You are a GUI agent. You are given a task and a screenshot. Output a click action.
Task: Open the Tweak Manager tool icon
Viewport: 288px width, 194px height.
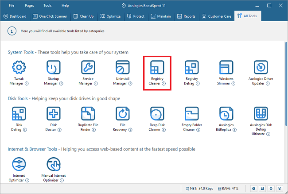[x=19, y=67]
